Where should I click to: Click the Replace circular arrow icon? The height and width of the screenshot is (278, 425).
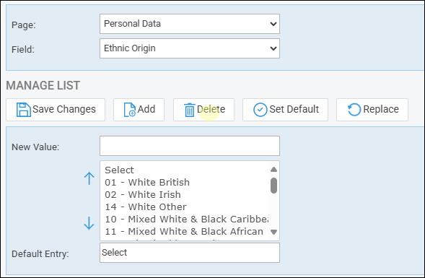tap(354, 110)
